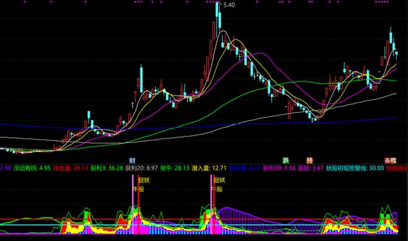
Task: Click the 捉妖 signal label under the 5.40 peak
Action: click(220, 180)
